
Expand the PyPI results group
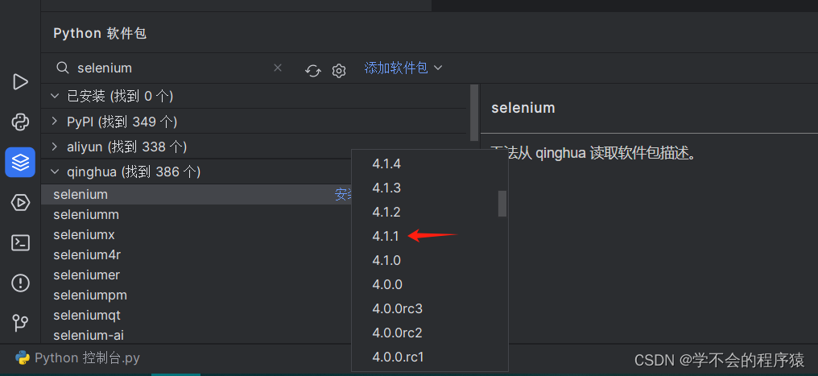tap(54, 122)
